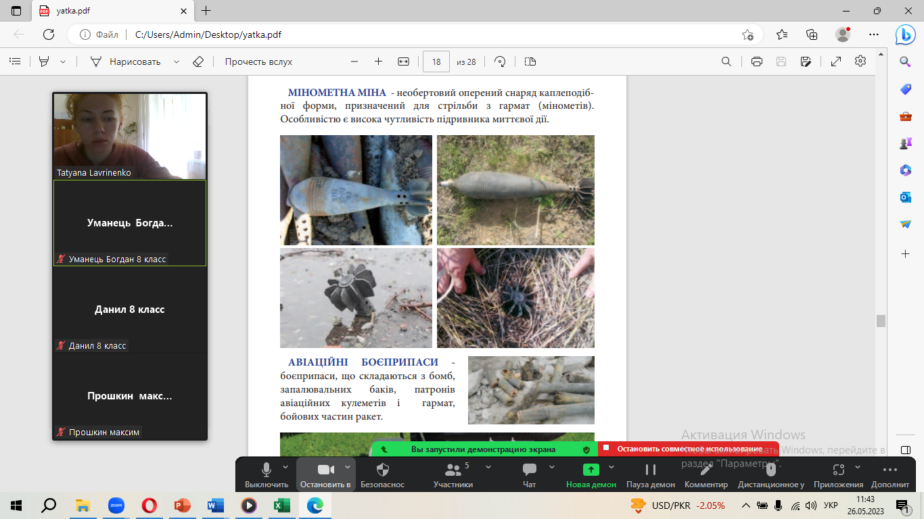Select the eraser tool
924x519 pixels.
coord(198,61)
